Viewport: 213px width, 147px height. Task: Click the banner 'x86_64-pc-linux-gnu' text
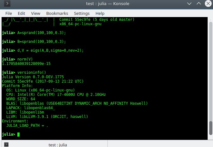(x=80, y=24)
